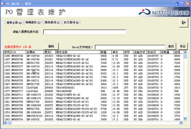Image resolution: width=191 pixels, height=129 pixels.
Task: Select row with sequence 1269
Action: 93,109
